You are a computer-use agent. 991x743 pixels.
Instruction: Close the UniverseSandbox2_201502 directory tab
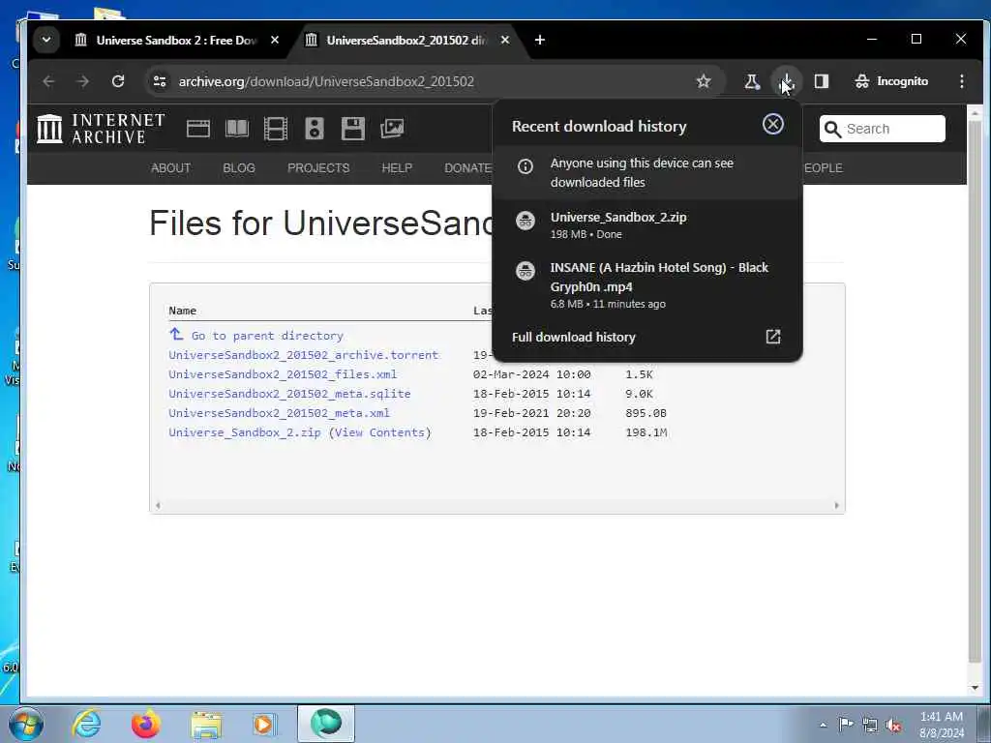point(505,40)
